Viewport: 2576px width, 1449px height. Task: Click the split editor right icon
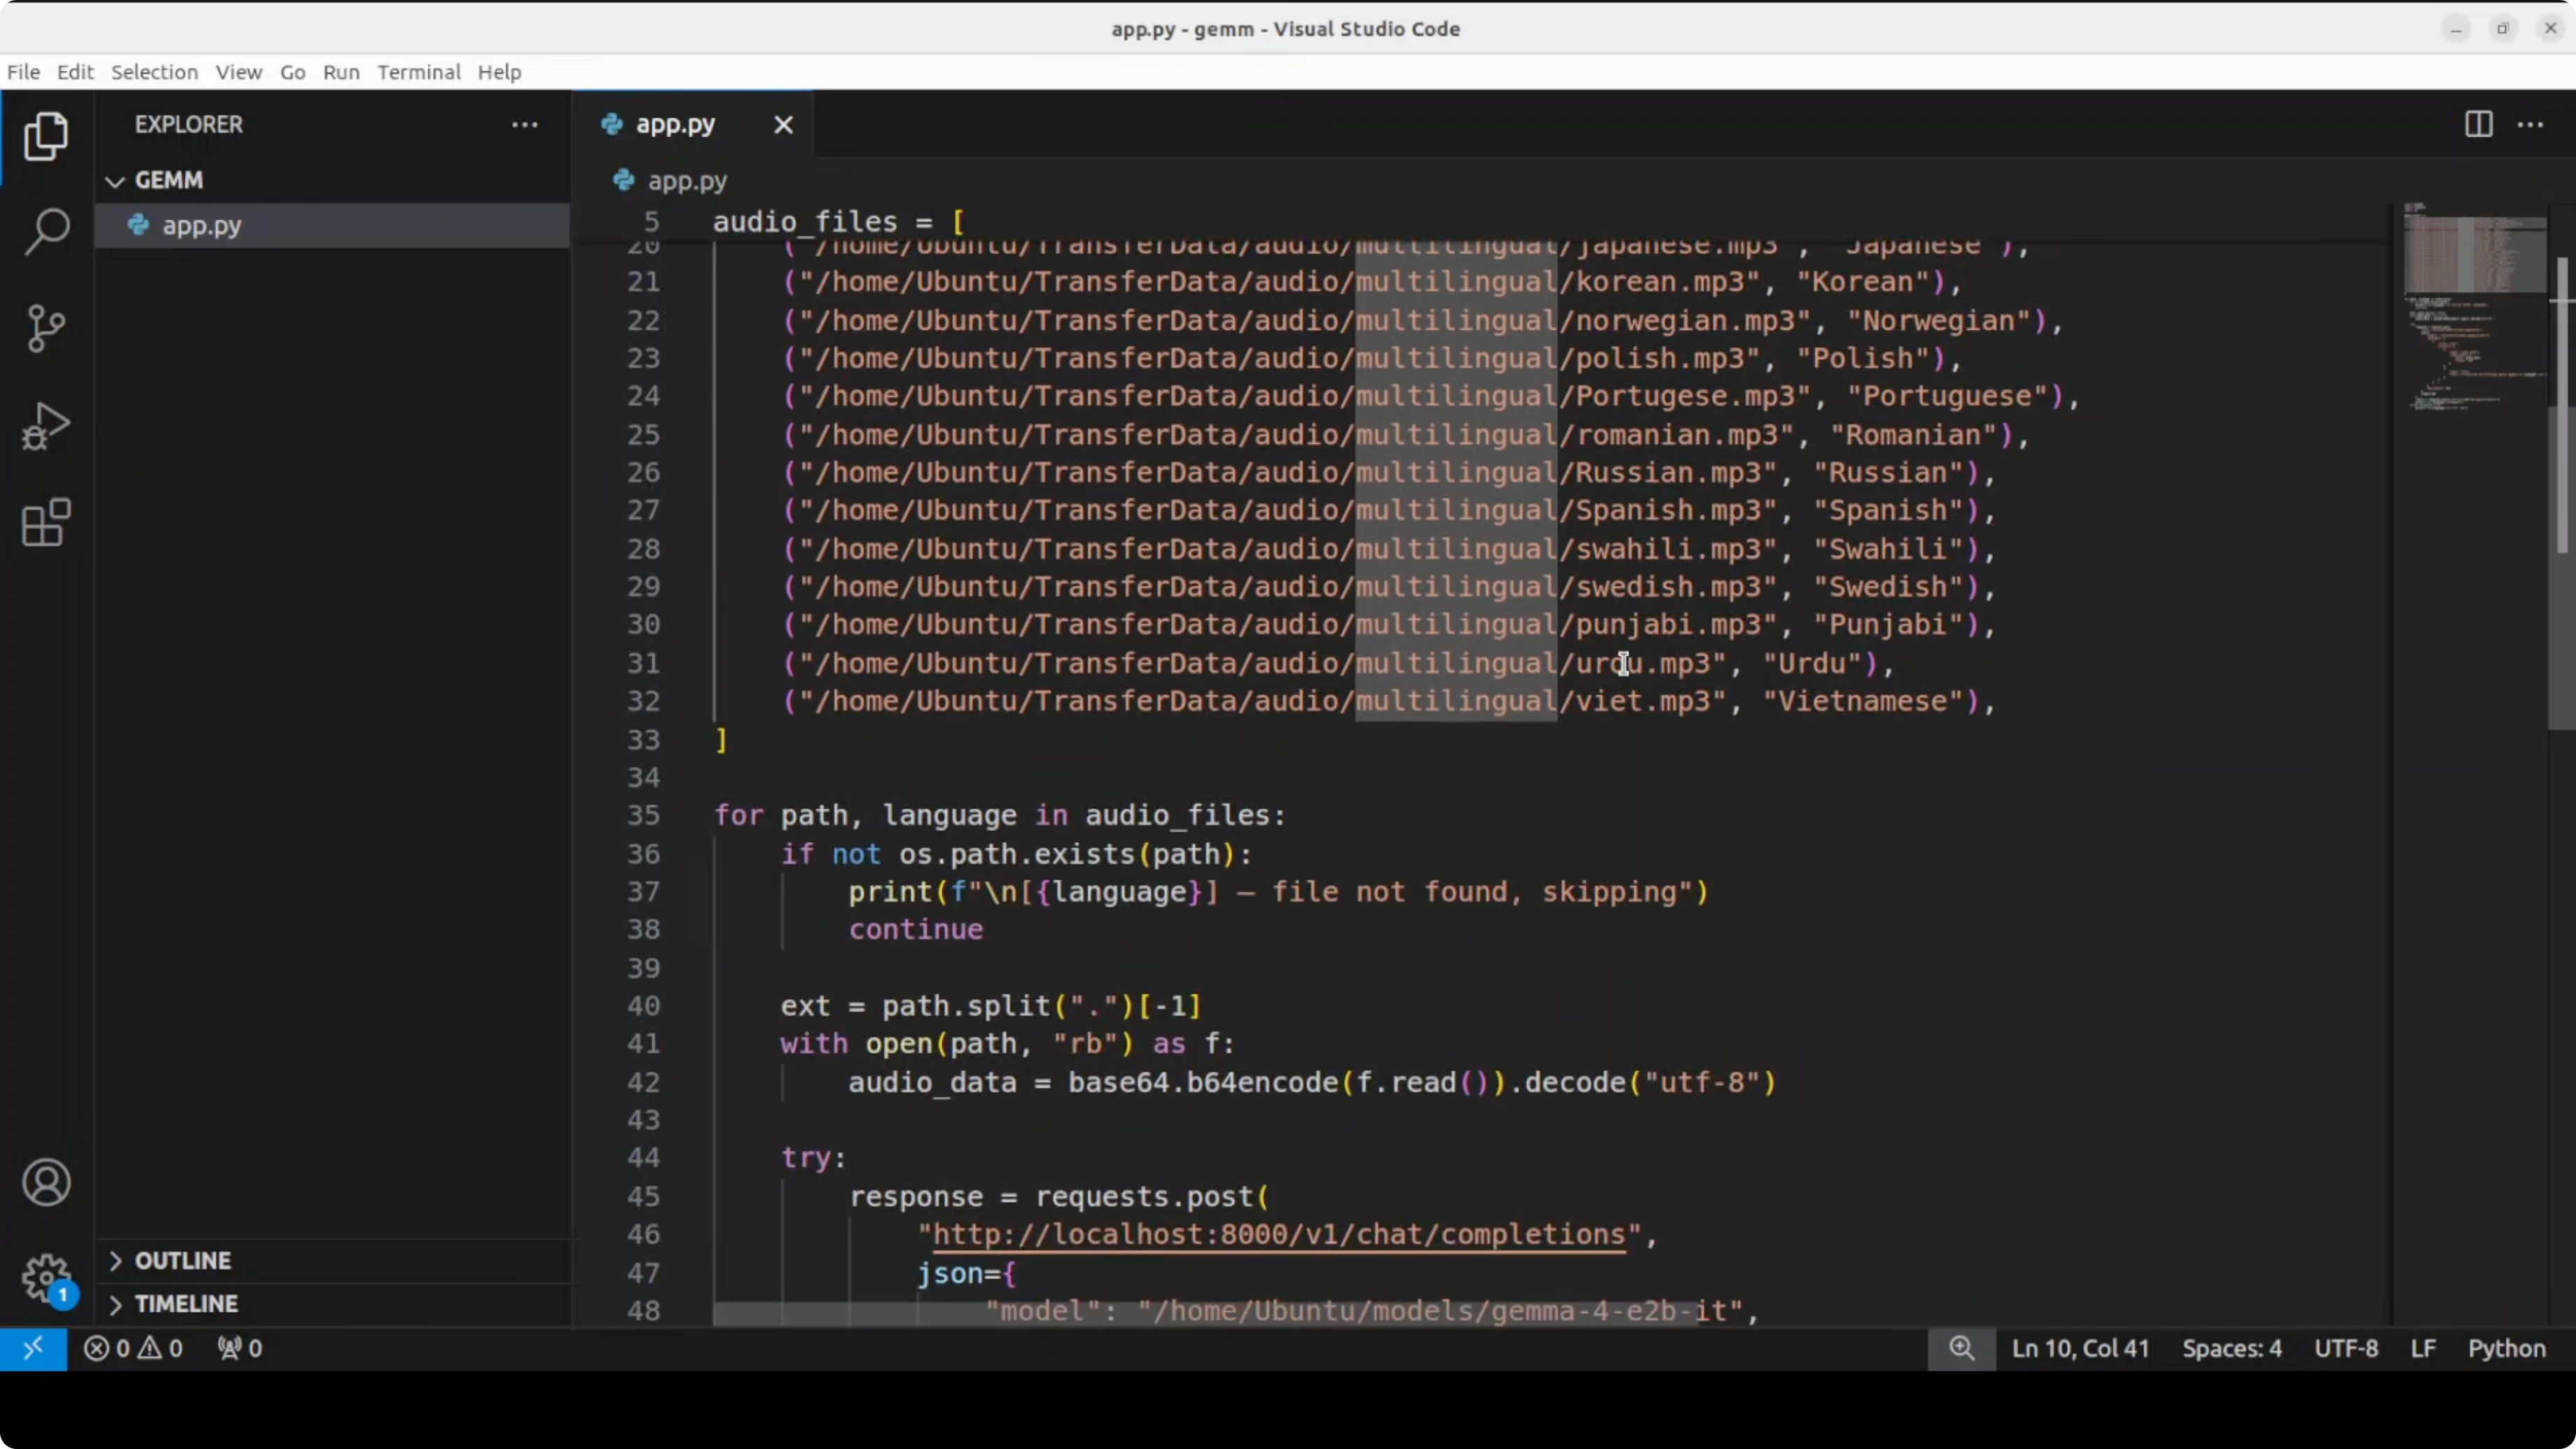pyautogui.click(x=2478, y=125)
